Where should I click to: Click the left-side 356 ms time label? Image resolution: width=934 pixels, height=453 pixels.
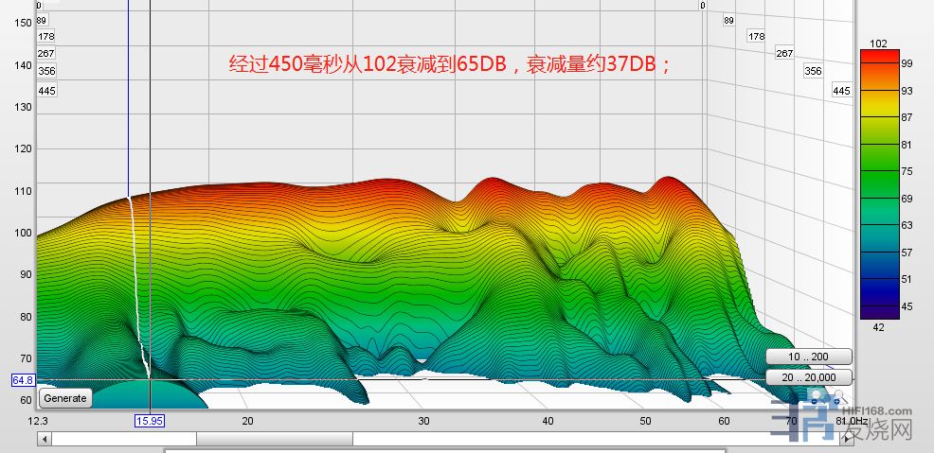point(46,71)
